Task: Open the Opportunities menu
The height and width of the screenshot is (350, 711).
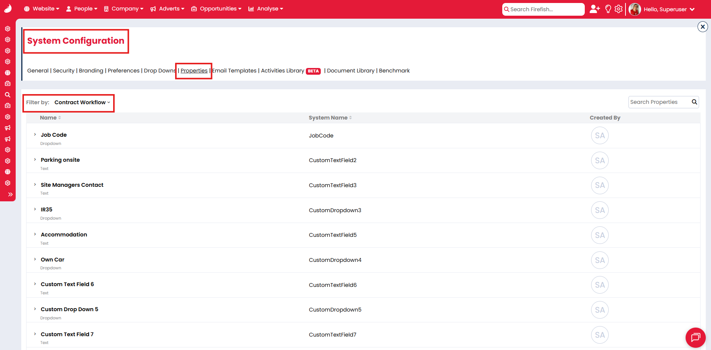Action: pos(216,9)
